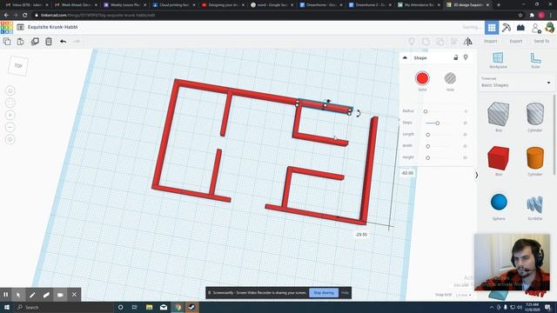This screenshot has width=557, height=313.
Task: Open the Bricks view icon
Action: (520, 28)
